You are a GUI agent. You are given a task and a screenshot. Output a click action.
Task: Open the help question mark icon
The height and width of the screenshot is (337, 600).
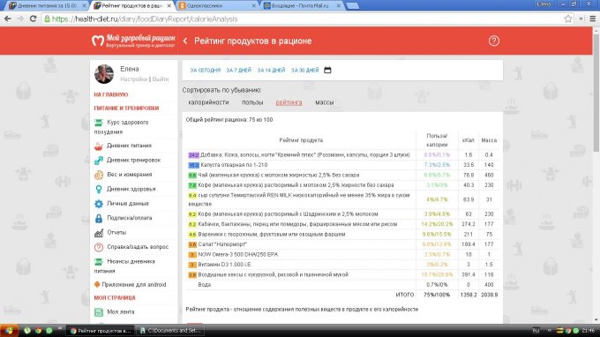tap(493, 41)
